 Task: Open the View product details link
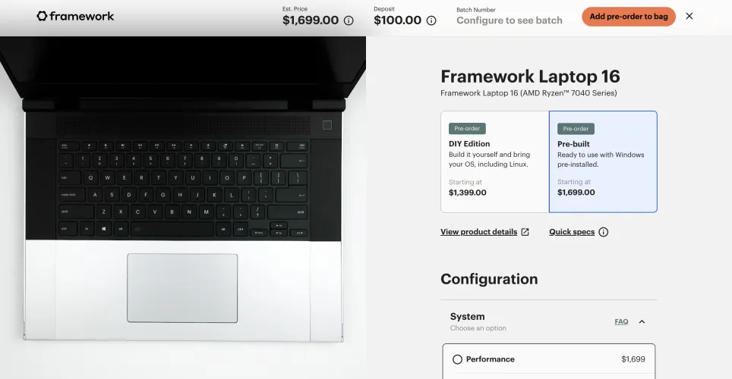478,232
